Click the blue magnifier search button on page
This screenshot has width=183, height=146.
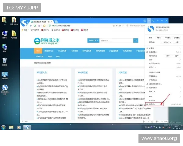point(136,40)
